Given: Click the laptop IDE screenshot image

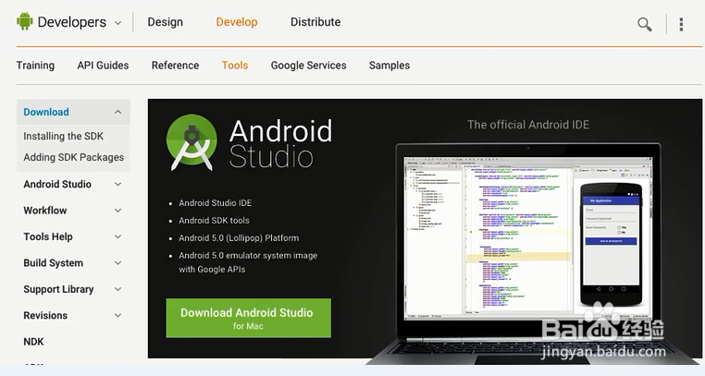Looking at the screenshot, I should tap(528, 238).
